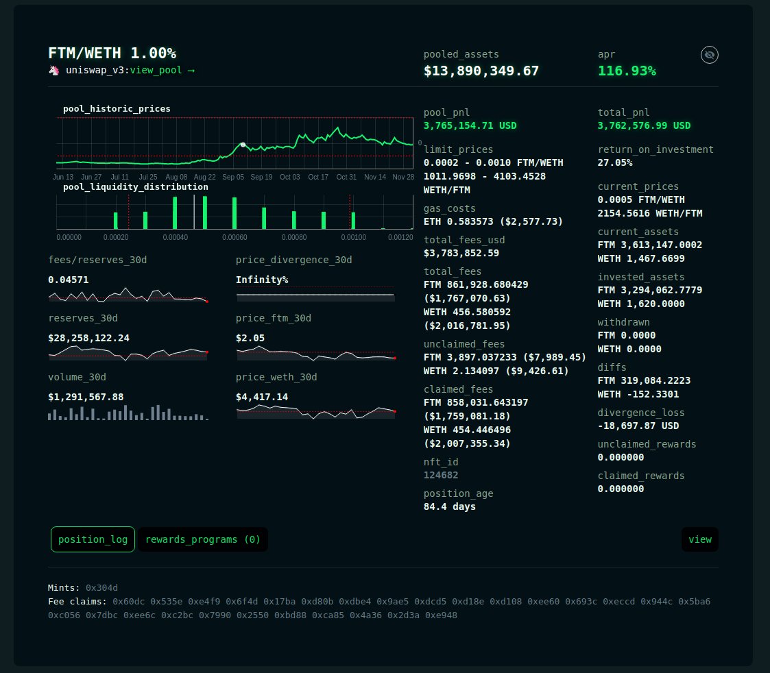Open fee claim transaction 0x17ba
The height and width of the screenshot is (673, 770).
(280, 601)
